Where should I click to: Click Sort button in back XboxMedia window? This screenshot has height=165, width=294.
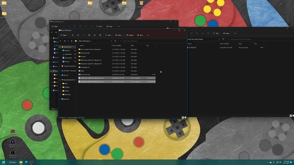tap(100, 27)
